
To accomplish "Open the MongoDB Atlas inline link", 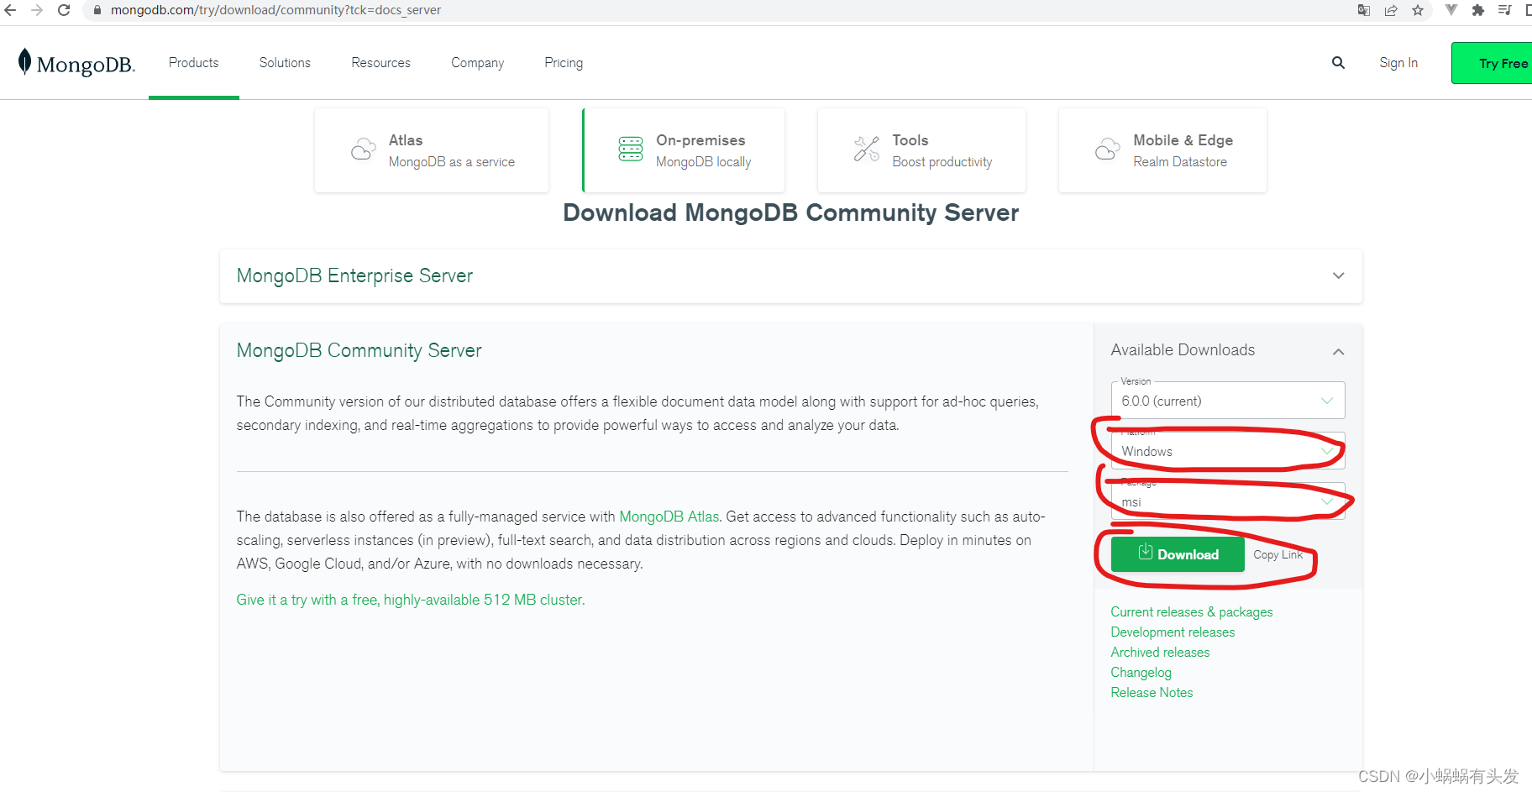I will coord(669,517).
